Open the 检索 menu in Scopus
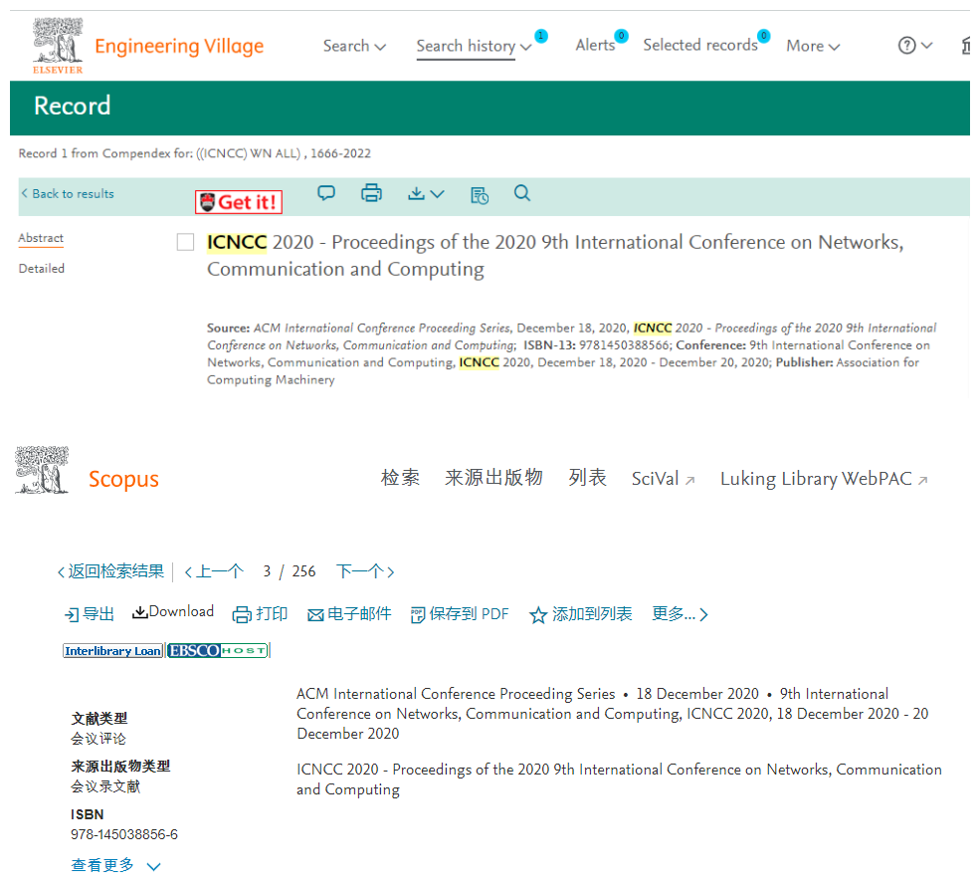 [x=400, y=478]
